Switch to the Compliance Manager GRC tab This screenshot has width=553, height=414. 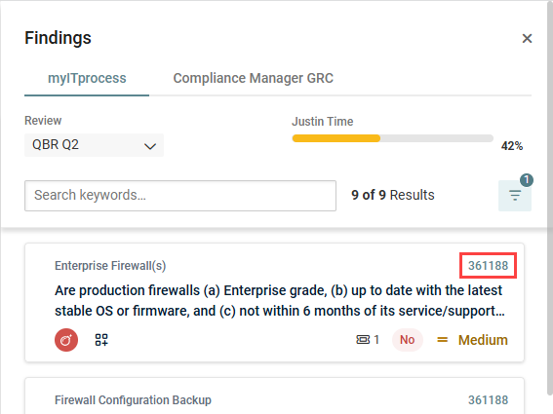click(x=254, y=78)
